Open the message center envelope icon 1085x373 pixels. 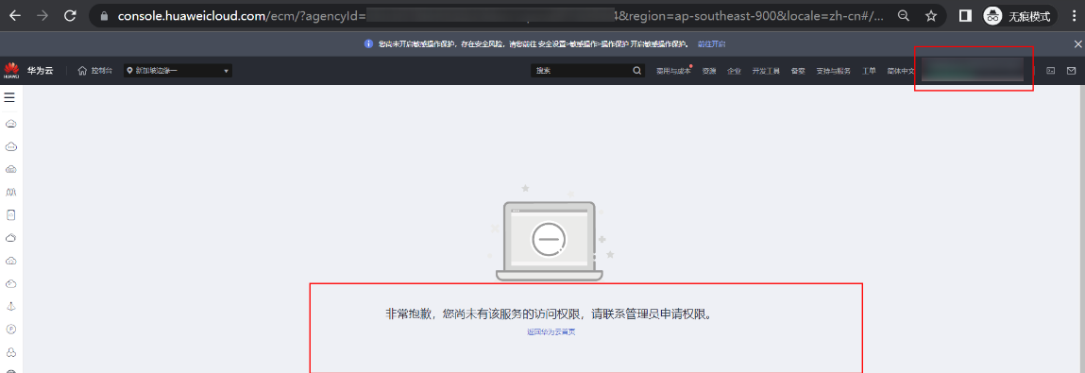click(1071, 71)
